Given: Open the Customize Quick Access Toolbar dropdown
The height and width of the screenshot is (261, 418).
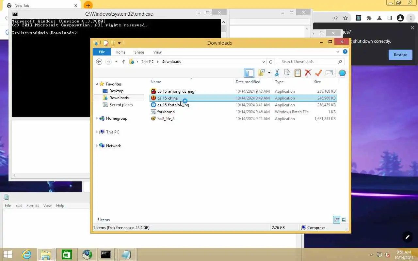Looking at the screenshot, I should point(119,43).
